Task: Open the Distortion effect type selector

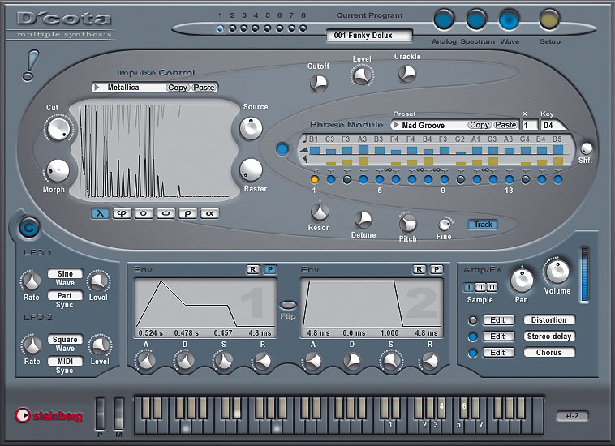Action: 549,320
